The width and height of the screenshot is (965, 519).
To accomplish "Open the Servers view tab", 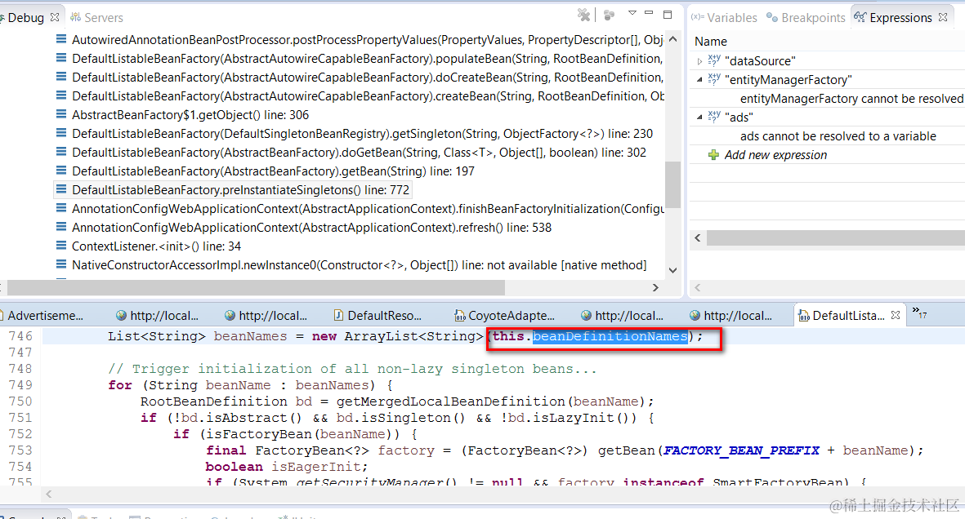I will pos(96,18).
